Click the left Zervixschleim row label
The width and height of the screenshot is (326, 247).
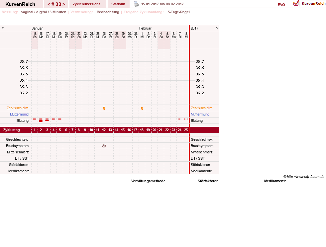[x=18, y=108]
